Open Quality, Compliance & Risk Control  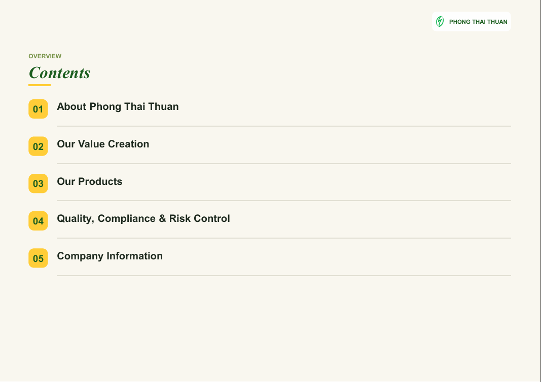143,218
